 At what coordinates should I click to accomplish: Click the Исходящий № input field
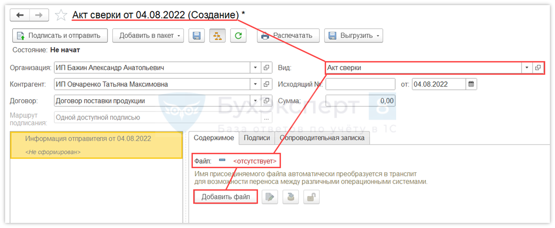pyautogui.click(x=360, y=84)
